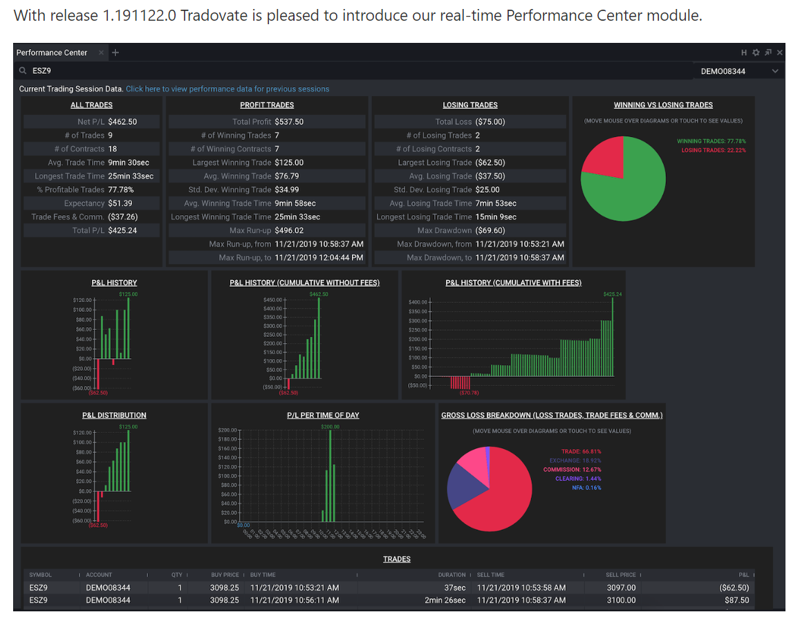Select LOSING TRADES: 22.22% legend entry
The width and height of the screenshot is (800, 630).
(714, 151)
